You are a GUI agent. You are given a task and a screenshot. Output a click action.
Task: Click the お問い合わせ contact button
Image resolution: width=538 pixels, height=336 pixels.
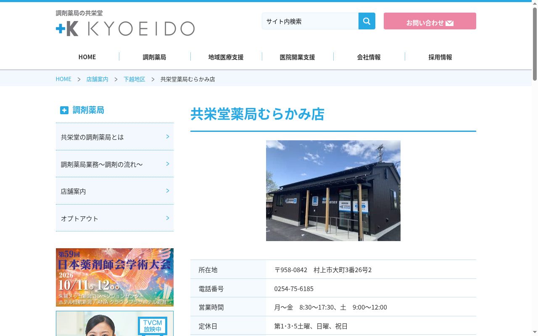430,21
